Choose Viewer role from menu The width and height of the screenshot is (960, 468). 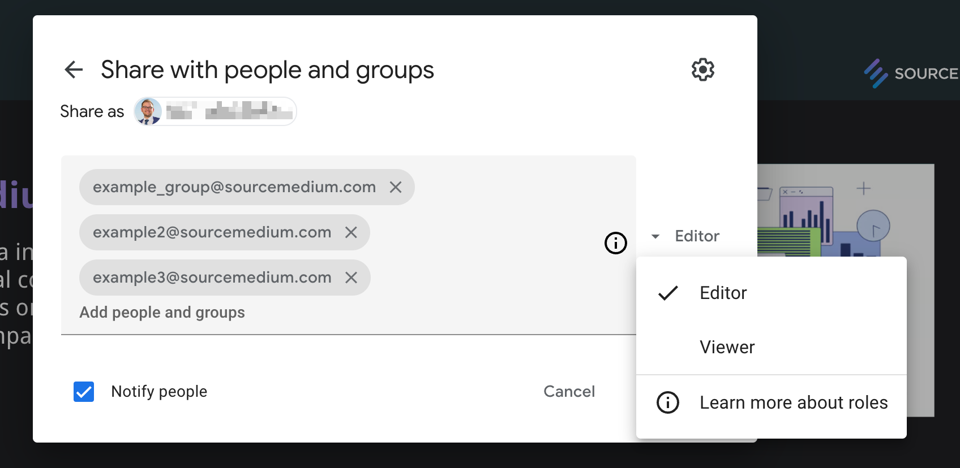[727, 347]
